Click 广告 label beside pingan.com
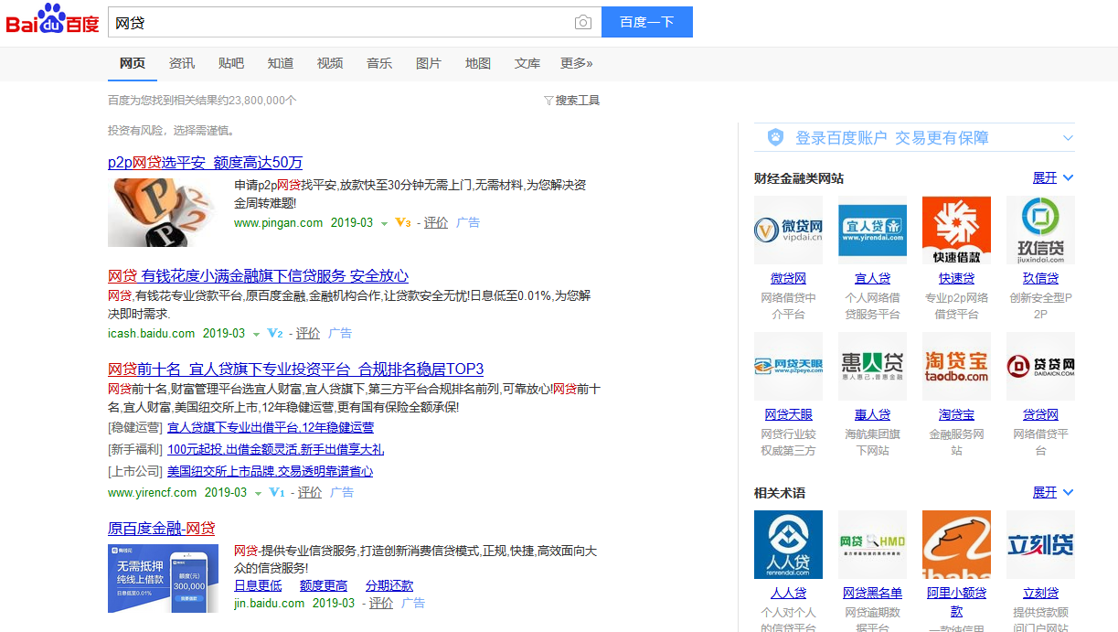Image resolution: width=1118 pixels, height=632 pixels. (x=468, y=222)
